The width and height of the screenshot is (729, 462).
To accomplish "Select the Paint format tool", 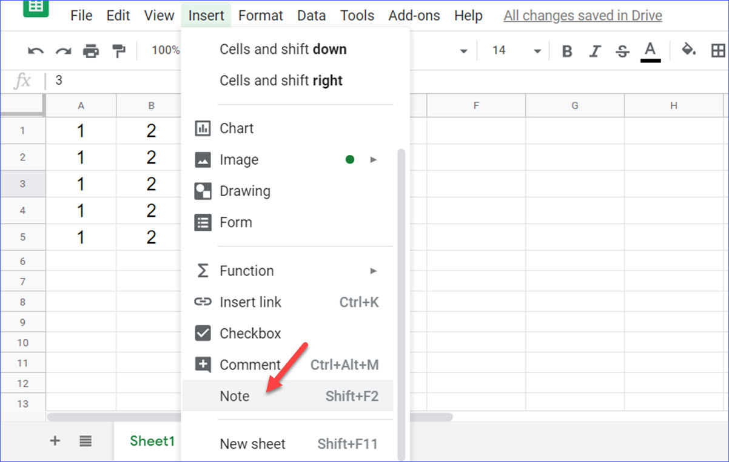I will pos(118,51).
